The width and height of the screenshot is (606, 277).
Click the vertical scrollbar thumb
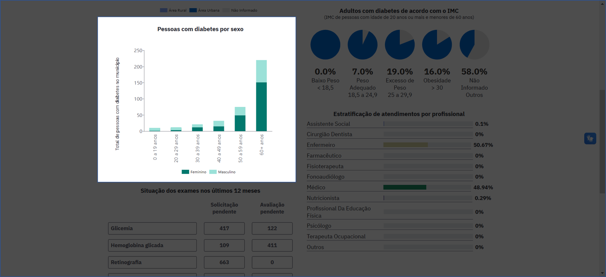tap(602, 141)
